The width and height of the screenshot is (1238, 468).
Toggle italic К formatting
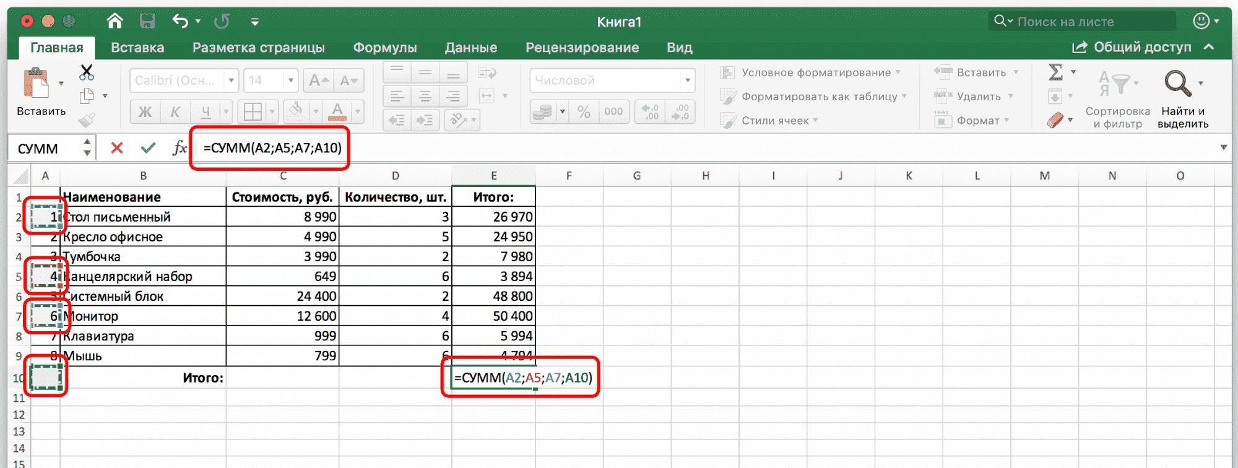[175, 112]
